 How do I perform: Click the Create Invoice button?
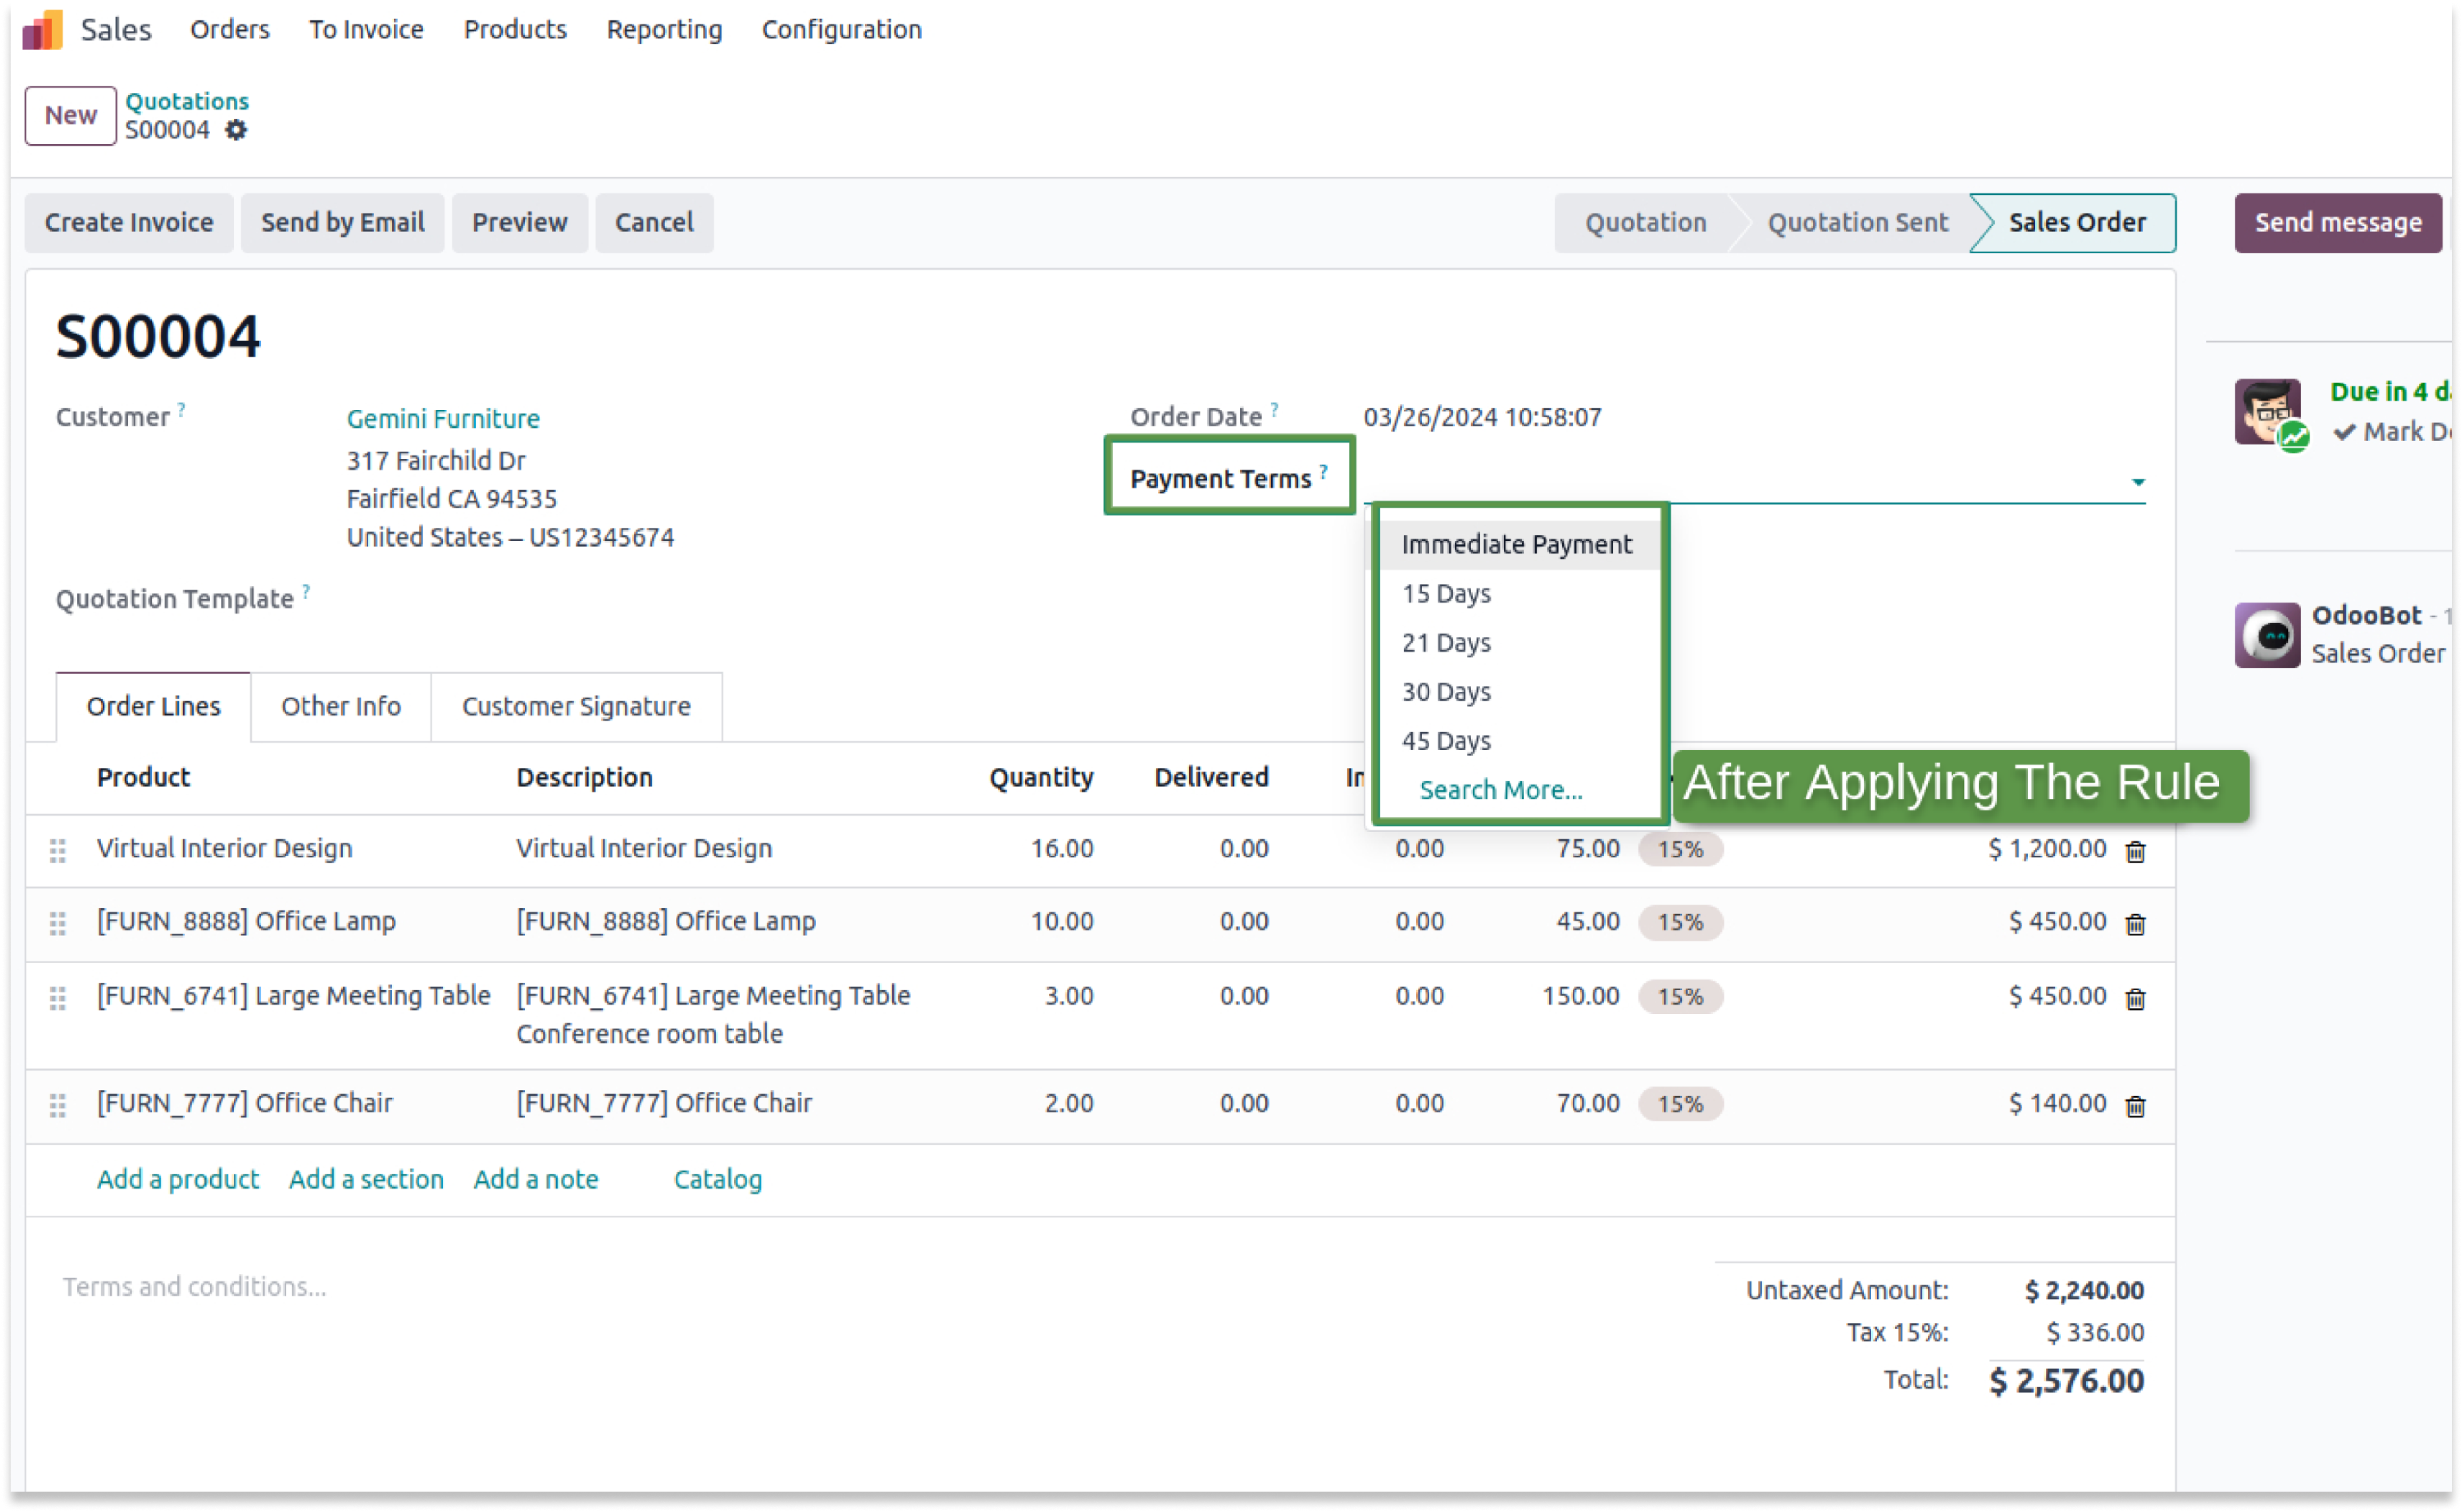129,222
